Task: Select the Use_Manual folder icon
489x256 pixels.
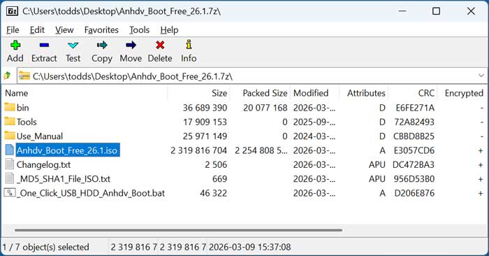Action: [x=10, y=136]
